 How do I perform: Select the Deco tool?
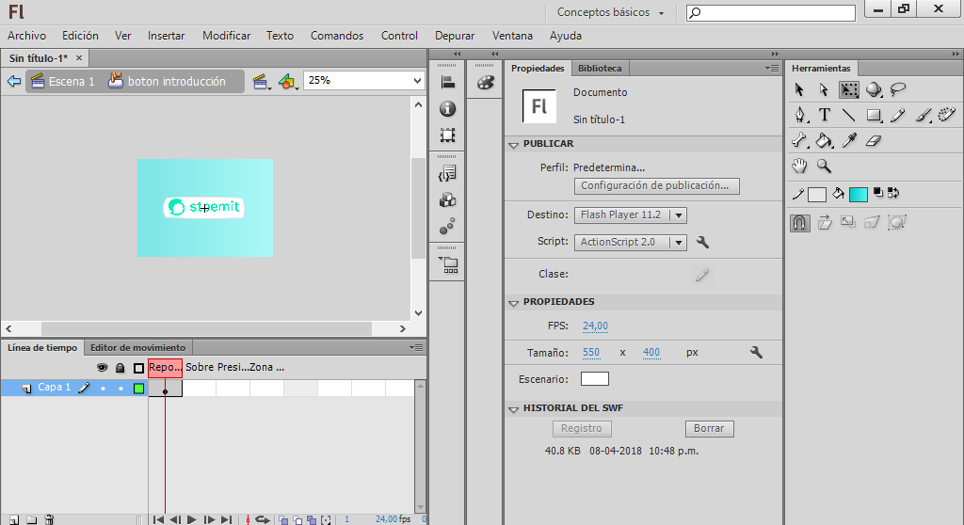(947, 115)
